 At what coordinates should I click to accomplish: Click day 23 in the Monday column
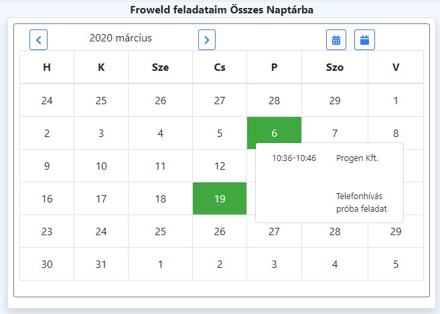(47, 231)
